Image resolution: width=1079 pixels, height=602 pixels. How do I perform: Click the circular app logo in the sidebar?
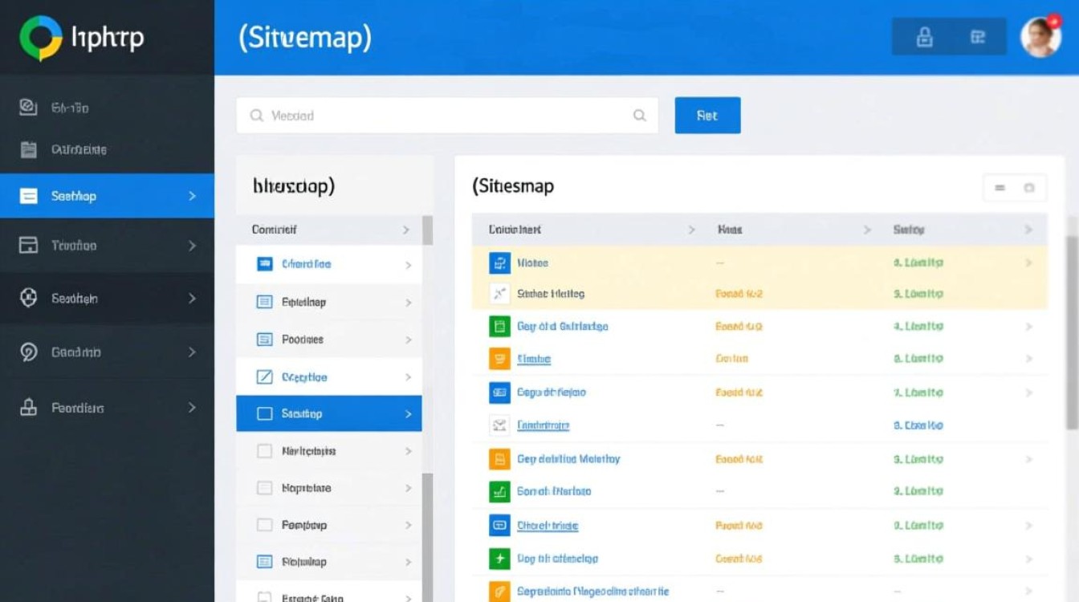click(x=40, y=38)
